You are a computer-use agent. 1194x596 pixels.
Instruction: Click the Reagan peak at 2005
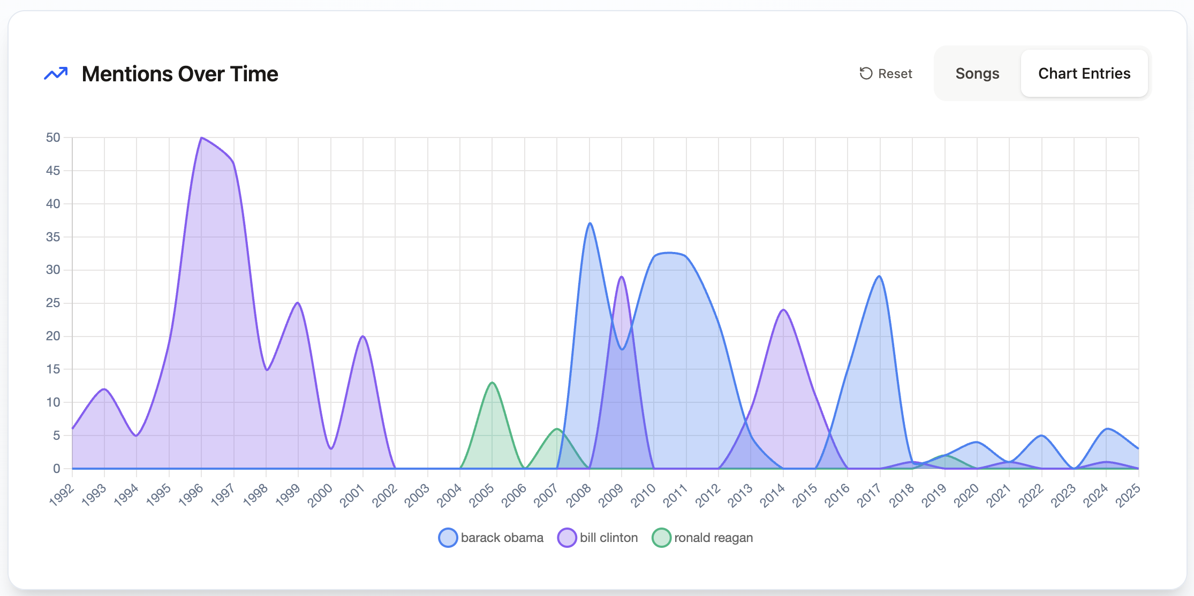coord(493,383)
